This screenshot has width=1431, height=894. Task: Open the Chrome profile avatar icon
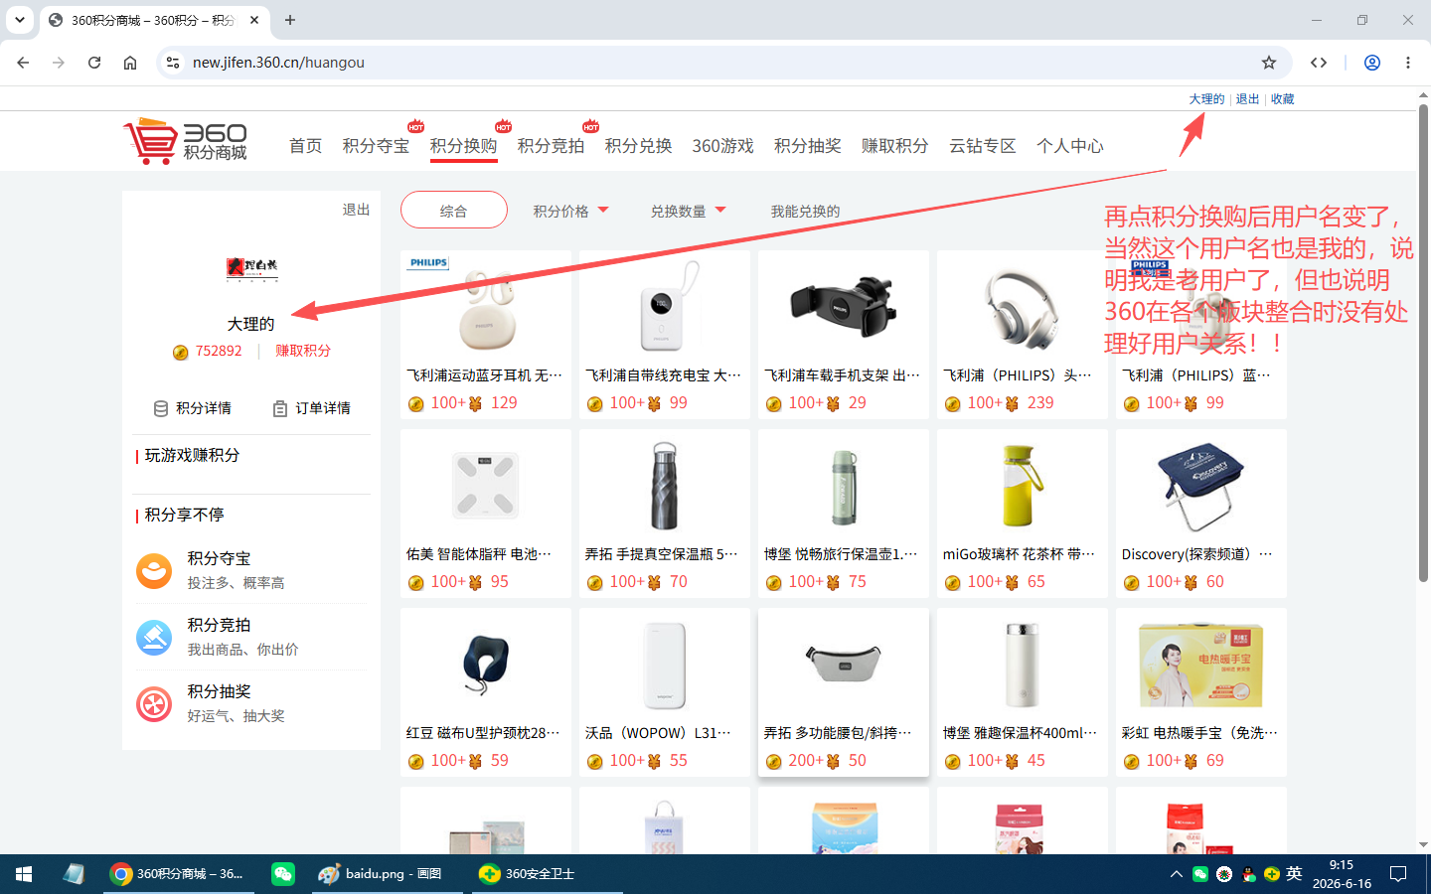pos(1372,63)
